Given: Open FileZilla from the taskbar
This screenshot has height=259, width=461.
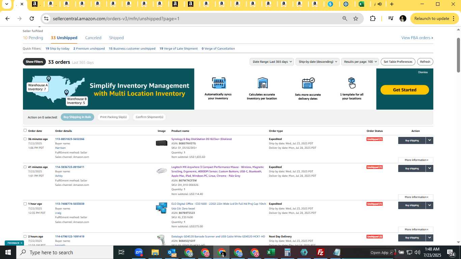Looking at the screenshot, I should 320,252.
